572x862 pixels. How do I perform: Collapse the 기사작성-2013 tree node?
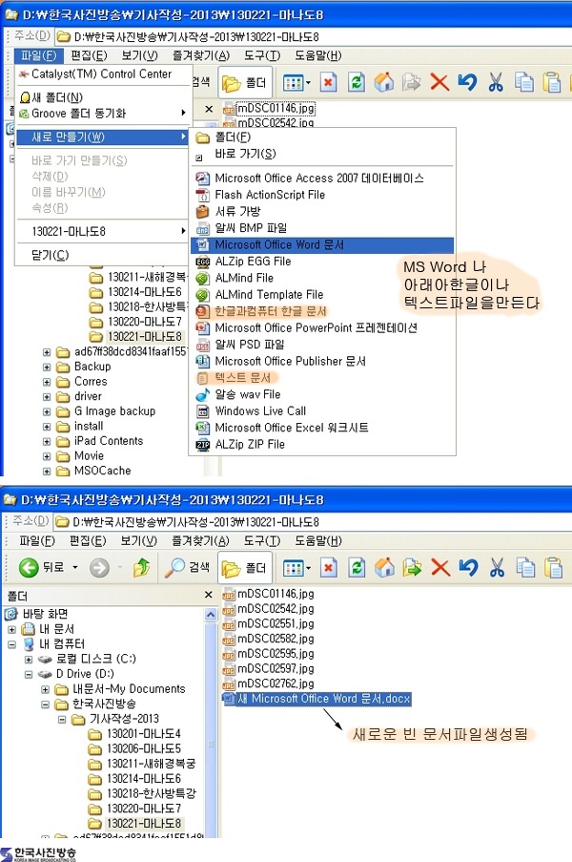62,719
